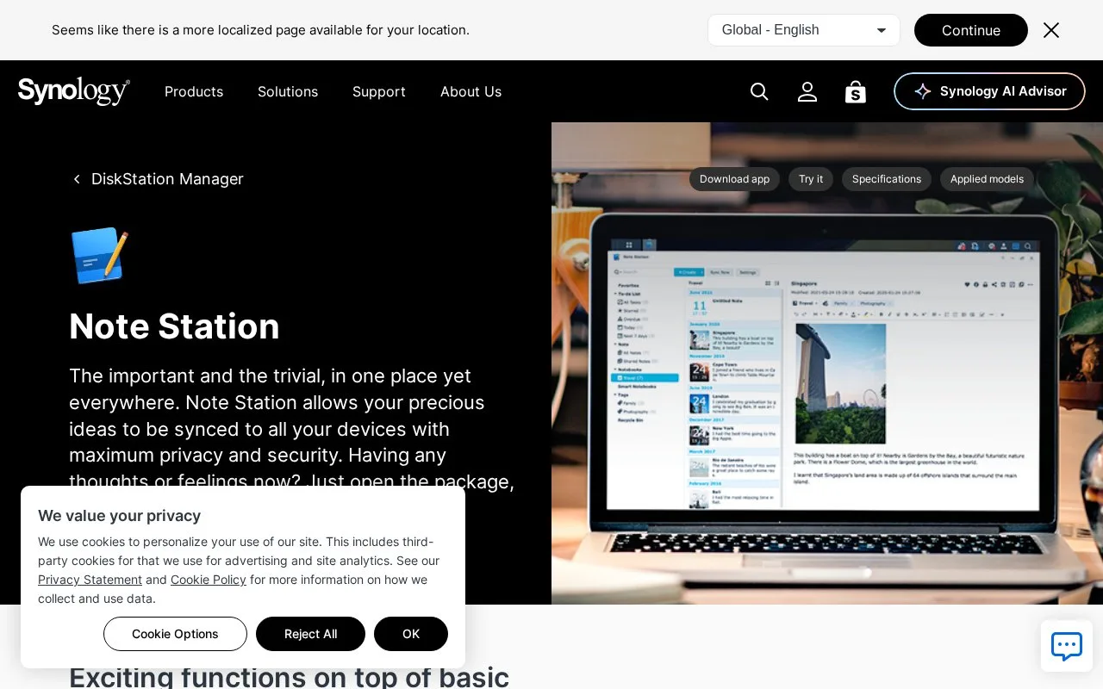Open the Global - English region dropdown
This screenshot has width=1103, height=689.
click(804, 30)
